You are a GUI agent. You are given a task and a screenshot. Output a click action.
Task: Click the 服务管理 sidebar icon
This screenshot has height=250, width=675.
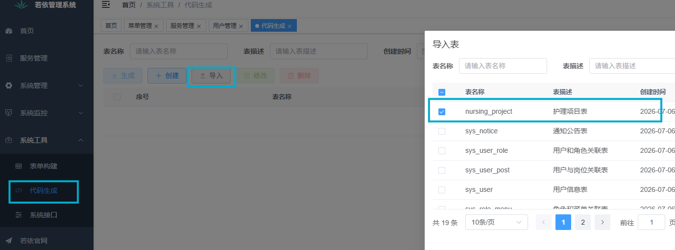pos(9,58)
